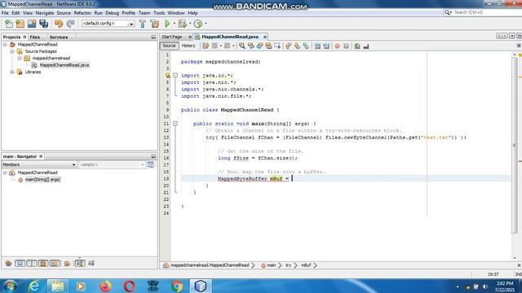Toggle Rectangular Selection in editor toolbar

pos(277,46)
